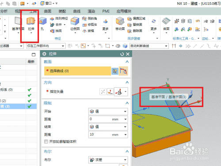Click the inferred vector icon in 方向 section
The width and height of the screenshot is (221, 166).
tap(119, 92)
